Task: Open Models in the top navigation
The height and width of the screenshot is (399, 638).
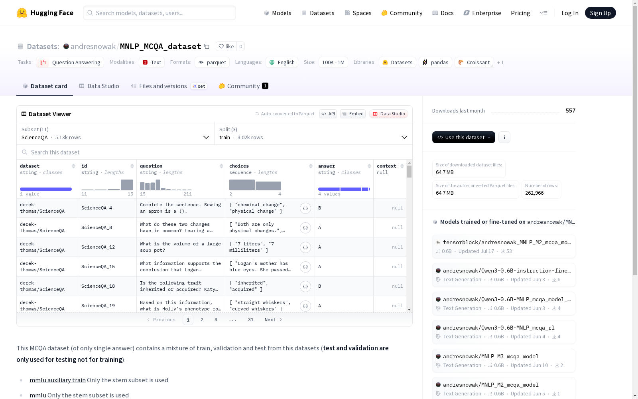Action: [278, 13]
